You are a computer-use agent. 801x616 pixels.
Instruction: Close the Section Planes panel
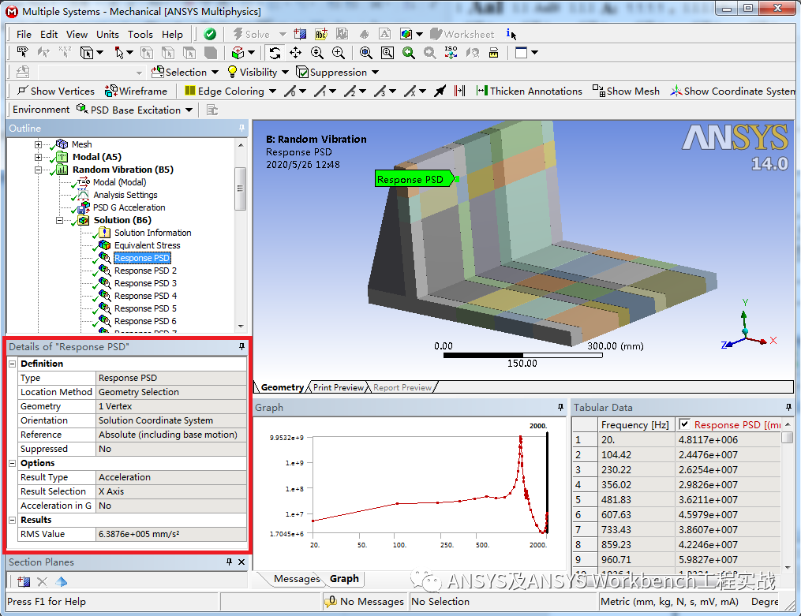click(241, 562)
